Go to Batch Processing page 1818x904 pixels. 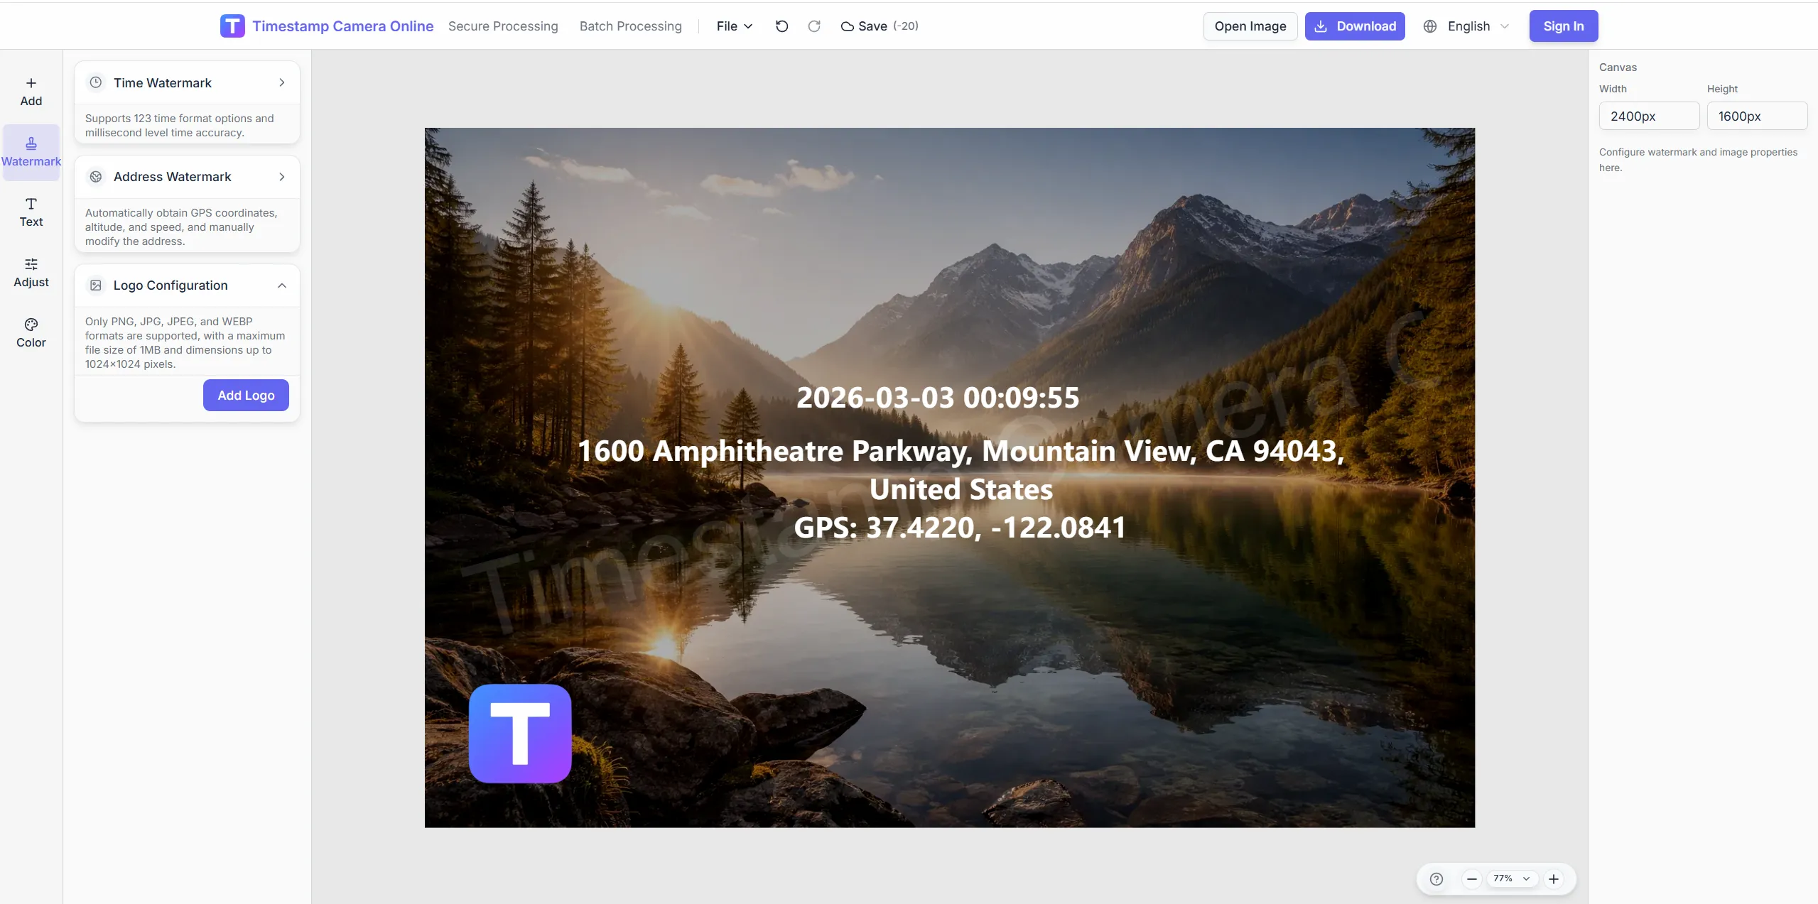tap(630, 26)
